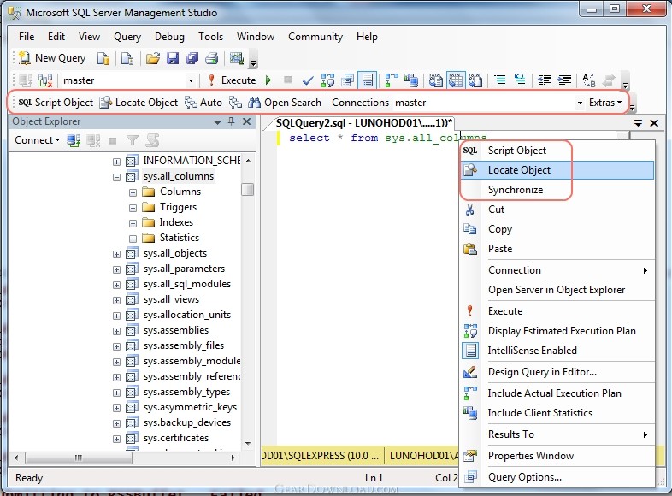The image size is (672, 496).
Task: Click Comment Out Selected Lines icon
Action: point(499,80)
